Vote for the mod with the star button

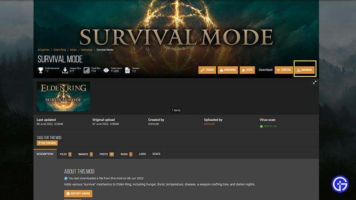pos(247,70)
